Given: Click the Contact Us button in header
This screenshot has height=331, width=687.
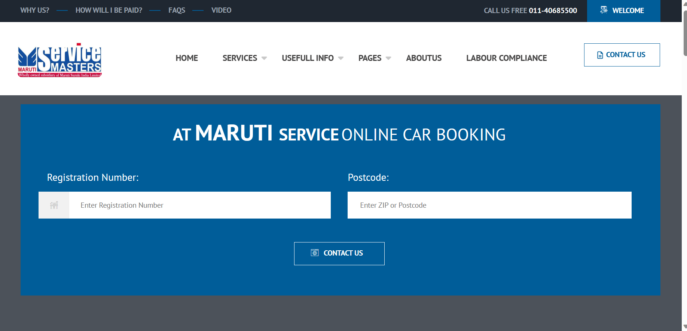Looking at the screenshot, I should 622,55.
